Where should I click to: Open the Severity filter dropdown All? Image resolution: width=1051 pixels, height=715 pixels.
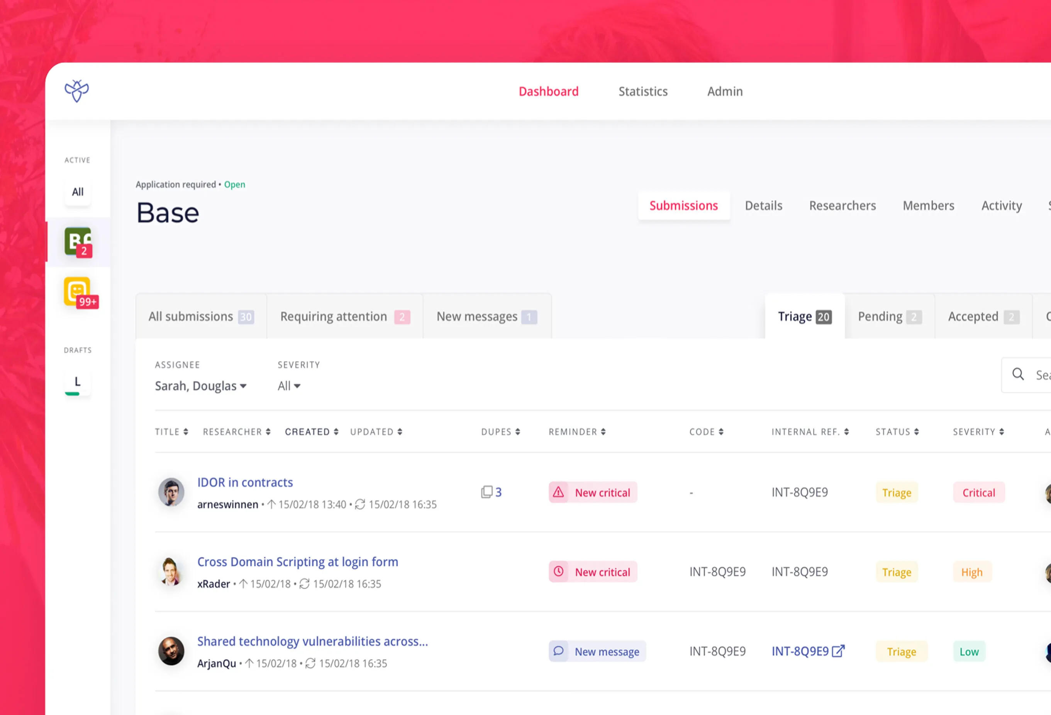coord(289,386)
